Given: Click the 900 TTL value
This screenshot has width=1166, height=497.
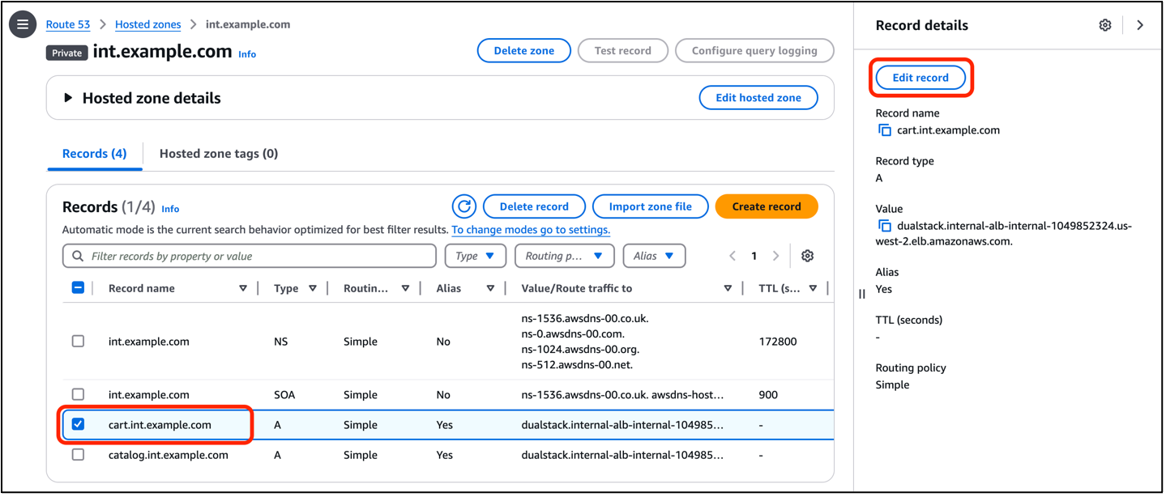Looking at the screenshot, I should click(767, 395).
